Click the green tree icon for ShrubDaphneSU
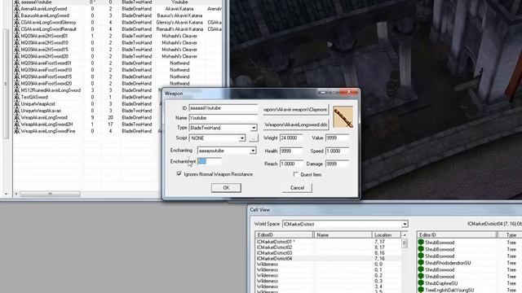 pyautogui.click(x=421, y=283)
